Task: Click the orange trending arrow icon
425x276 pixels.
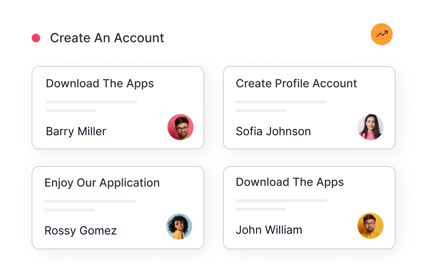Action: (x=382, y=34)
